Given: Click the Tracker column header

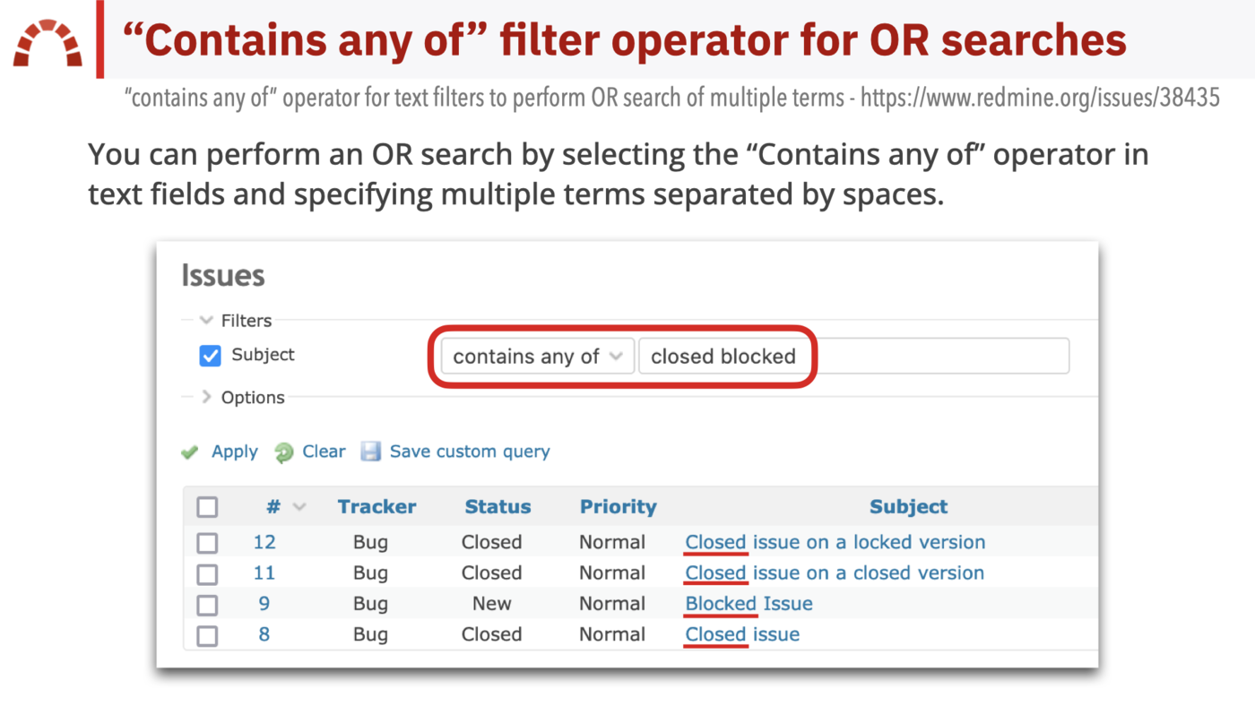Looking at the screenshot, I should point(376,506).
